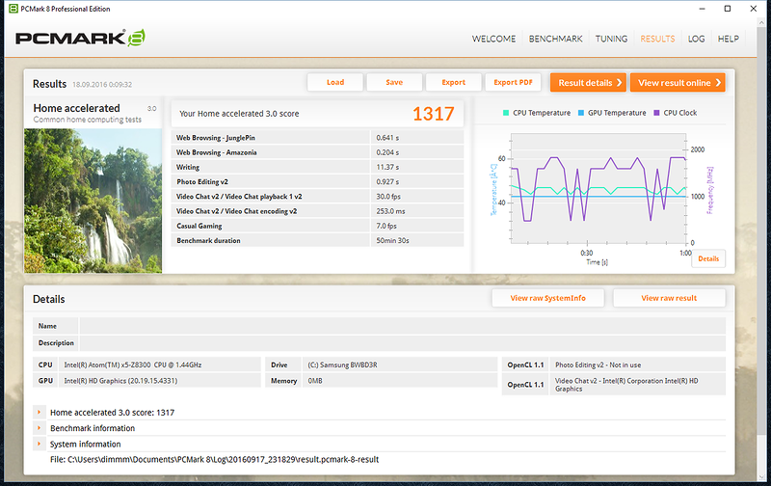Click the 253.0 ms encoding value
This screenshot has width=771, height=486.
pyautogui.click(x=391, y=211)
